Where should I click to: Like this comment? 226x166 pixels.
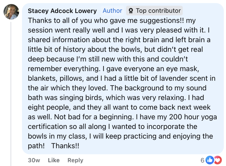tap(54, 160)
